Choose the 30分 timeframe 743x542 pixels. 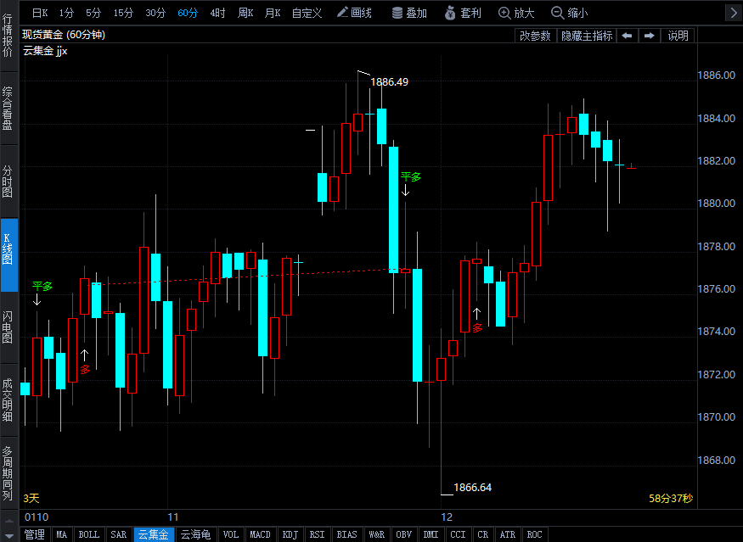[155, 13]
